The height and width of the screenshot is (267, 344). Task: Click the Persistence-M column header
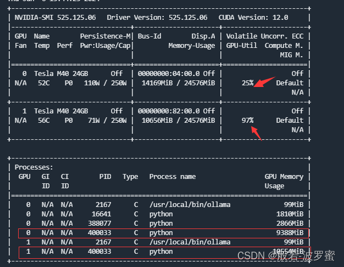(106, 36)
